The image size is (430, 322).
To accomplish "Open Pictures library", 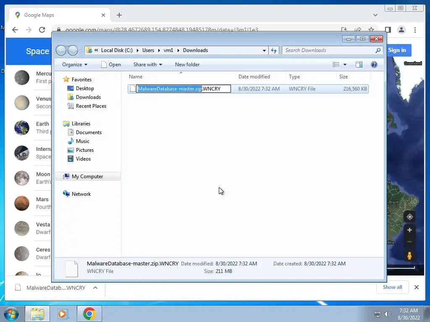I will coord(84,150).
